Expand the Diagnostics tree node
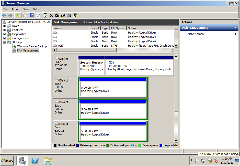Screen dimensions: 240x166 pyautogui.click(x=4, y=34)
